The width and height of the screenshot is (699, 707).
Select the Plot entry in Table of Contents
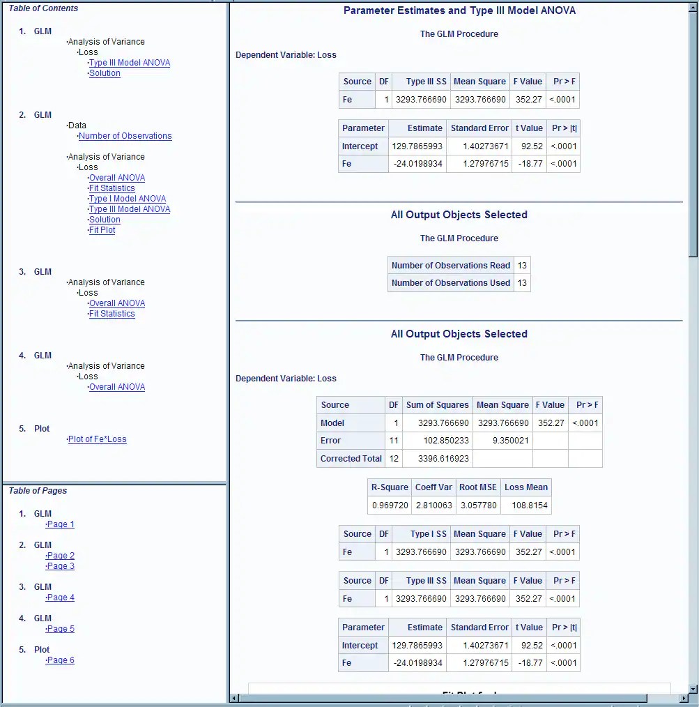(40, 428)
